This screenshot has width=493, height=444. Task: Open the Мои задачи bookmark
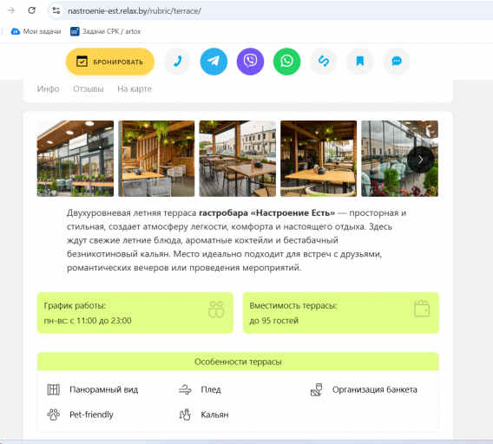[x=36, y=31]
